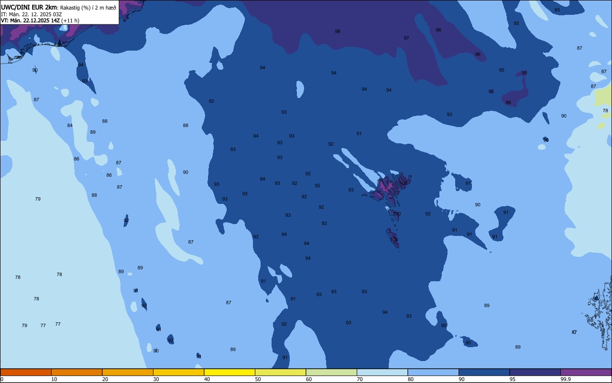
Task: Pick the purple above-99.9 legend swatch
Action: (586, 372)
